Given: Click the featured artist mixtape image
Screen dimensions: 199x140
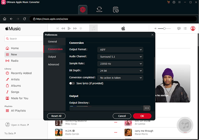Looking at the screenshot, I should click(x=173, y=84).
